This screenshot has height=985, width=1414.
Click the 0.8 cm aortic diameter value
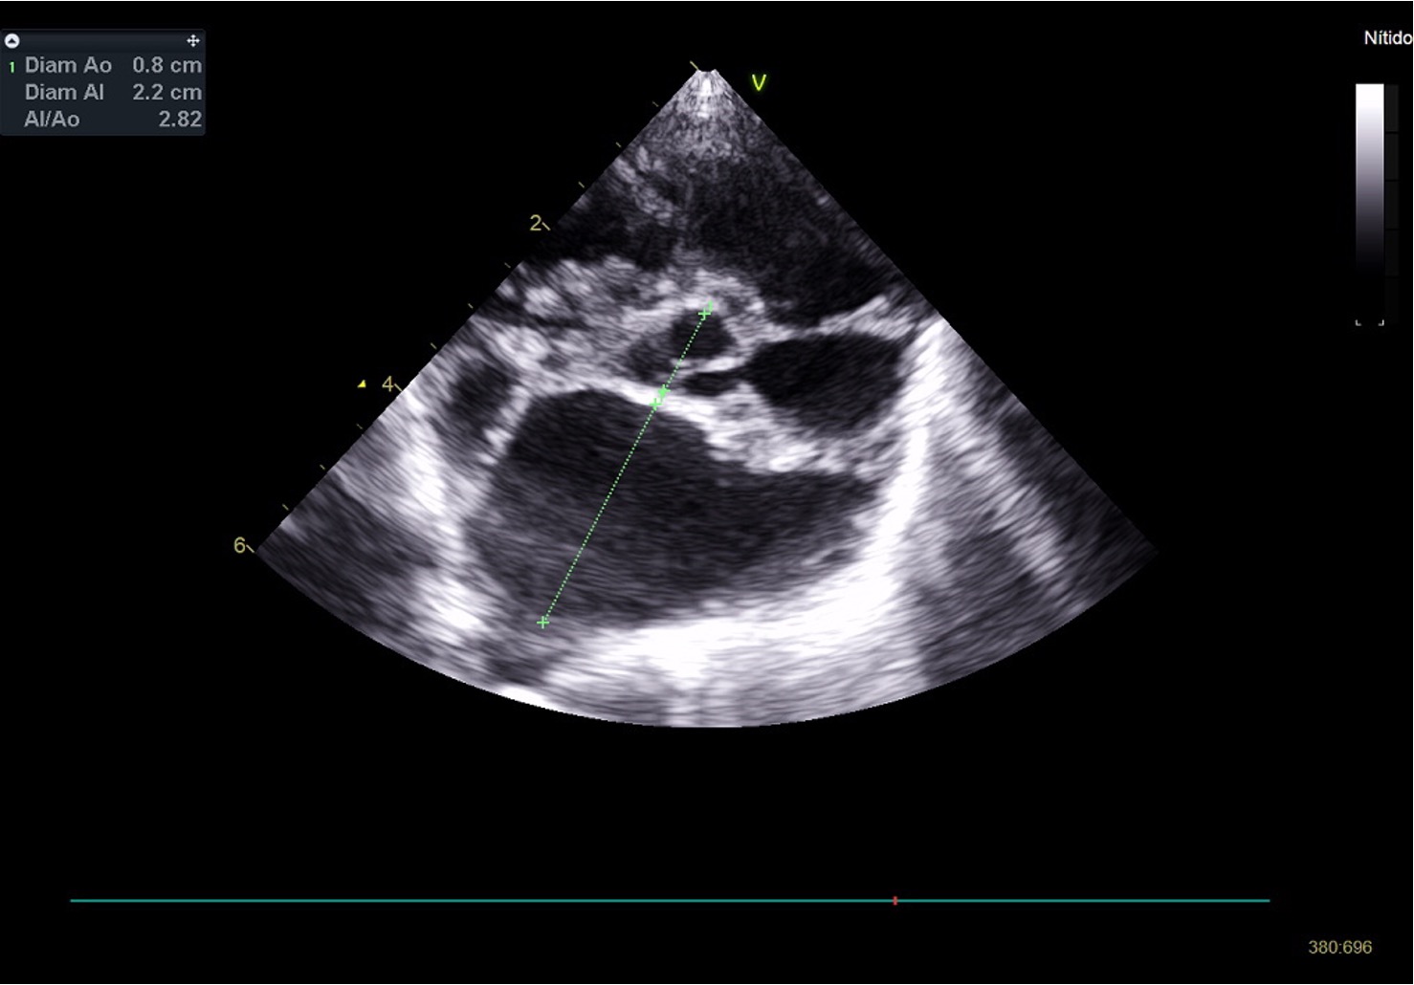pos(166,65)
